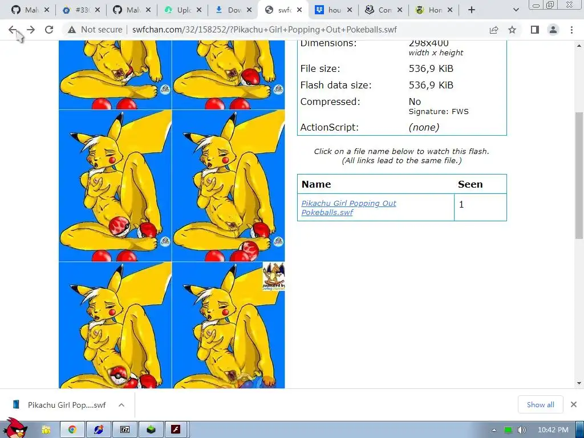Open the Chrome profile menu
Screen dimensions: 584x438
(x=553, y=30)
